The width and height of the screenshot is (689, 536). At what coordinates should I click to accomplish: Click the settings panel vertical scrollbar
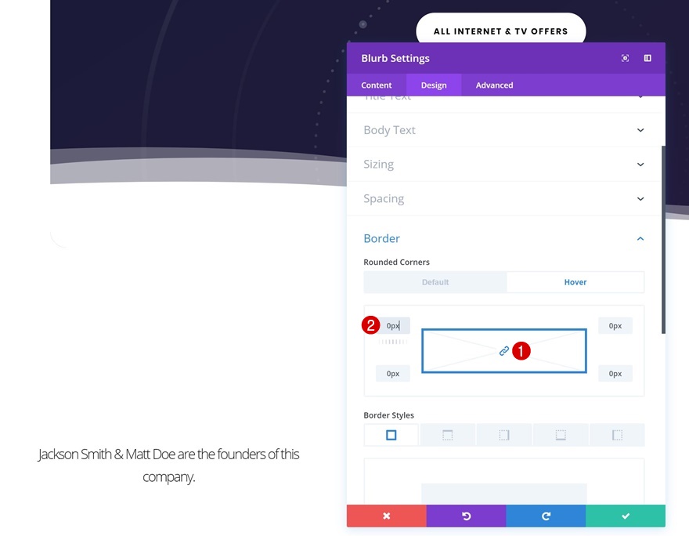pos(663,240)
